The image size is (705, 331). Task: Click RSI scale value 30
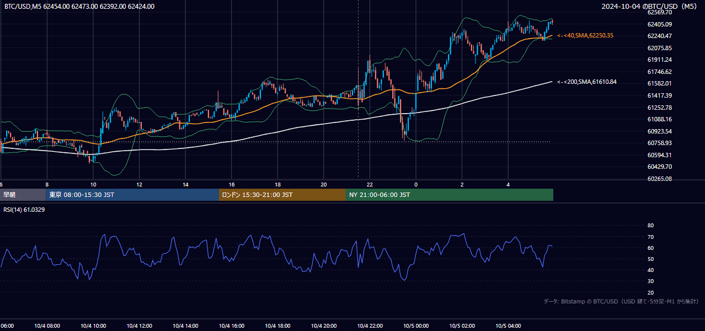click(650, 281)
